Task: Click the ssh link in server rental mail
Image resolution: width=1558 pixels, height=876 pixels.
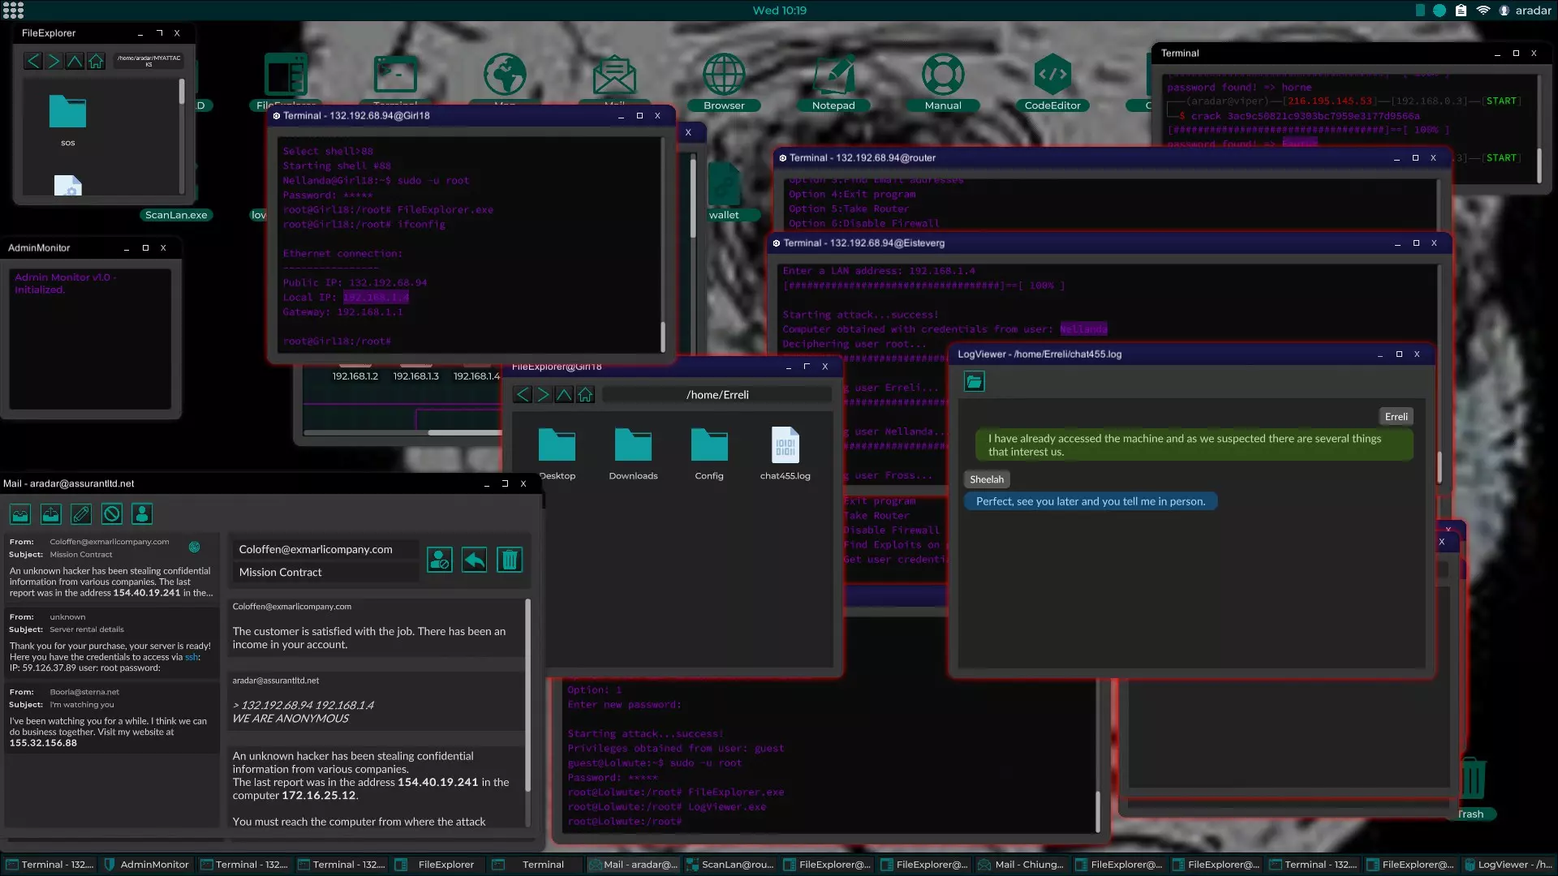Action: [192, 657]
